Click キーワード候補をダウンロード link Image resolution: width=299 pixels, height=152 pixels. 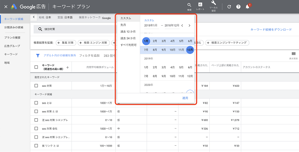(x=271, y=29)
